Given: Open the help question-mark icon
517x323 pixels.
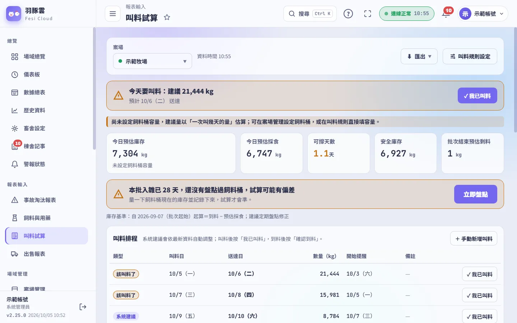Looking at the screenshot, I should click(x=348, y=14).
